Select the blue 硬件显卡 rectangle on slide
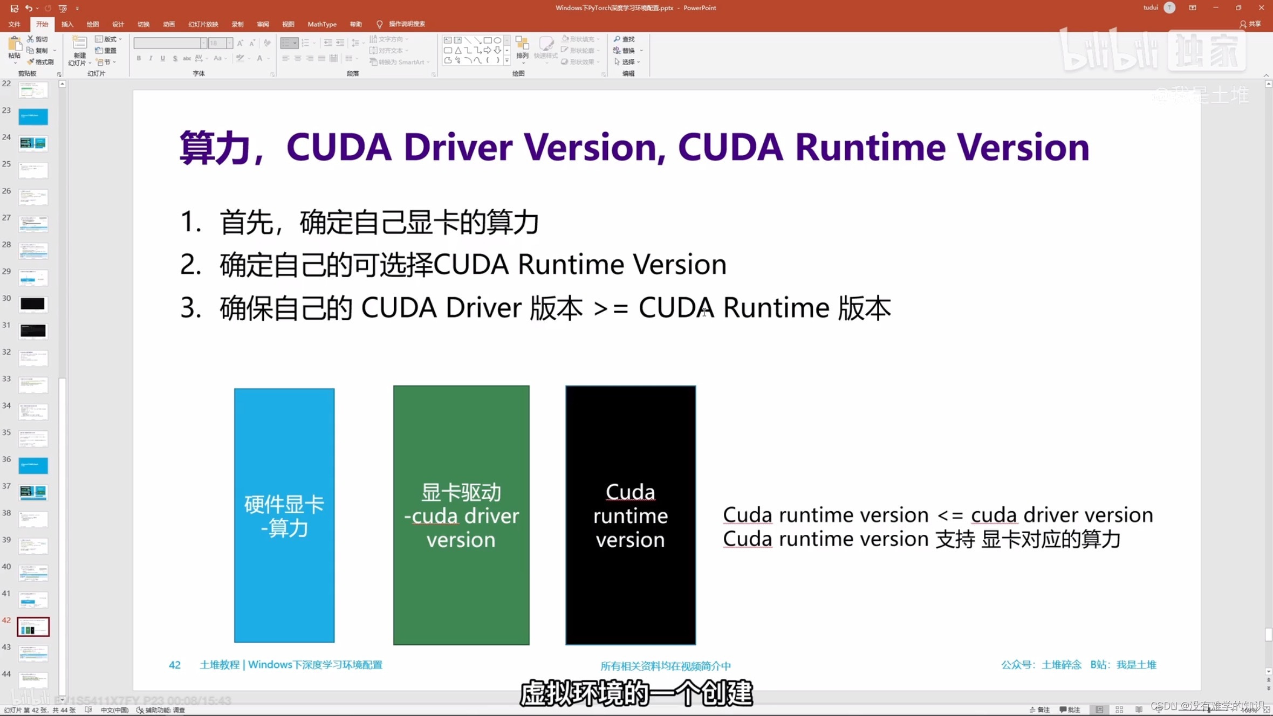The image size is (1273, 716). (284, 515)
